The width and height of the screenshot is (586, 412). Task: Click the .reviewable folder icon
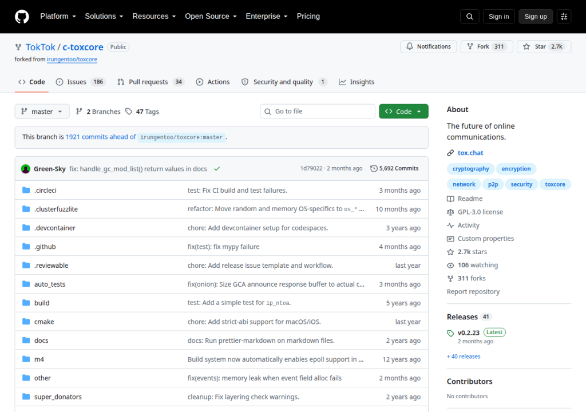coord(26,265)
